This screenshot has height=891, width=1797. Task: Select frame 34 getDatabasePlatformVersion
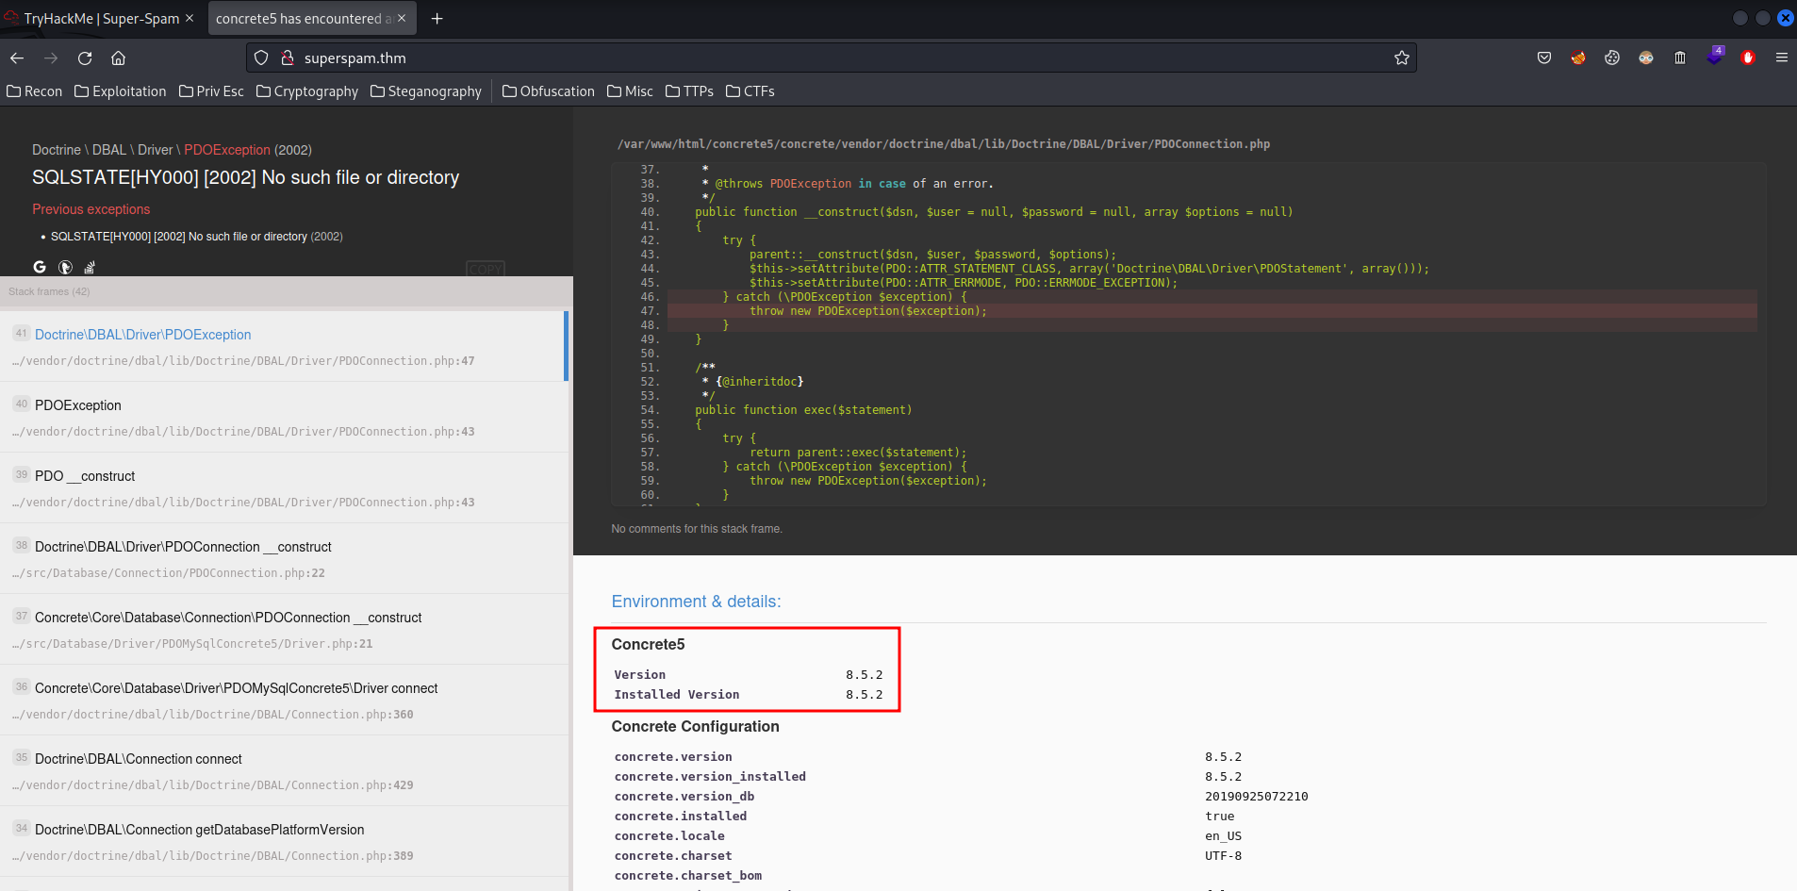coord(285,841)
